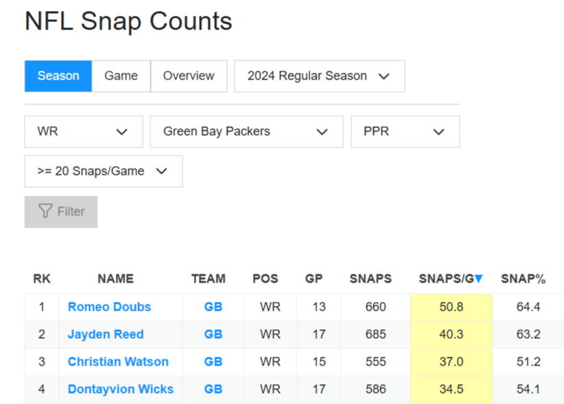Open Jayden Reed player link
Image resolution: width=564 pixels, height=404 pixels.
click(106, 334)
